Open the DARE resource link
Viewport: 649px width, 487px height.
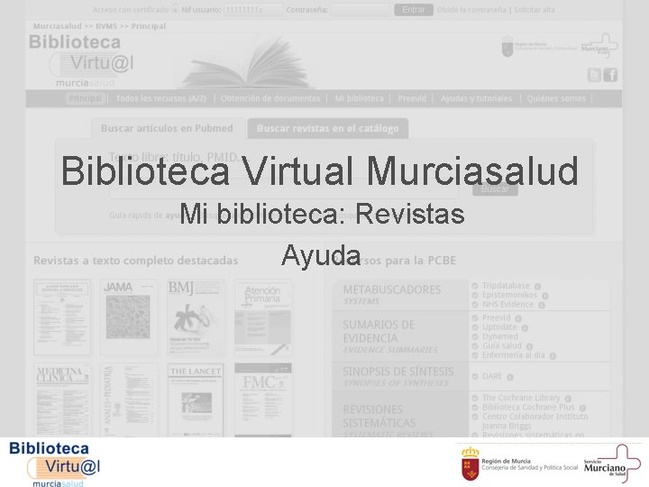tap(492, 376)
